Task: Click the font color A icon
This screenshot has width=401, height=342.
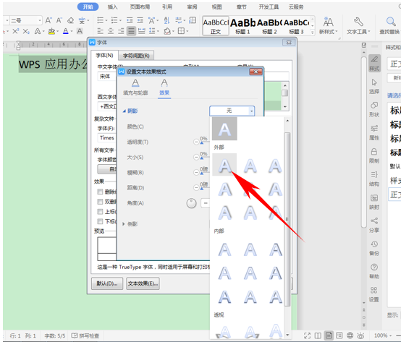Action: click(x=66, y=31)
